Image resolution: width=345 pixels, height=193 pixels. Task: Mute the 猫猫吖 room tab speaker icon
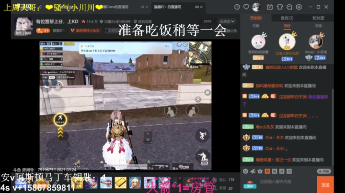(197, 7)
